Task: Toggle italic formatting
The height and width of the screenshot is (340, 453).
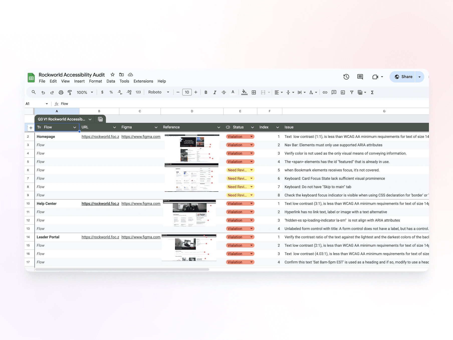Action: tap(215, 92)
